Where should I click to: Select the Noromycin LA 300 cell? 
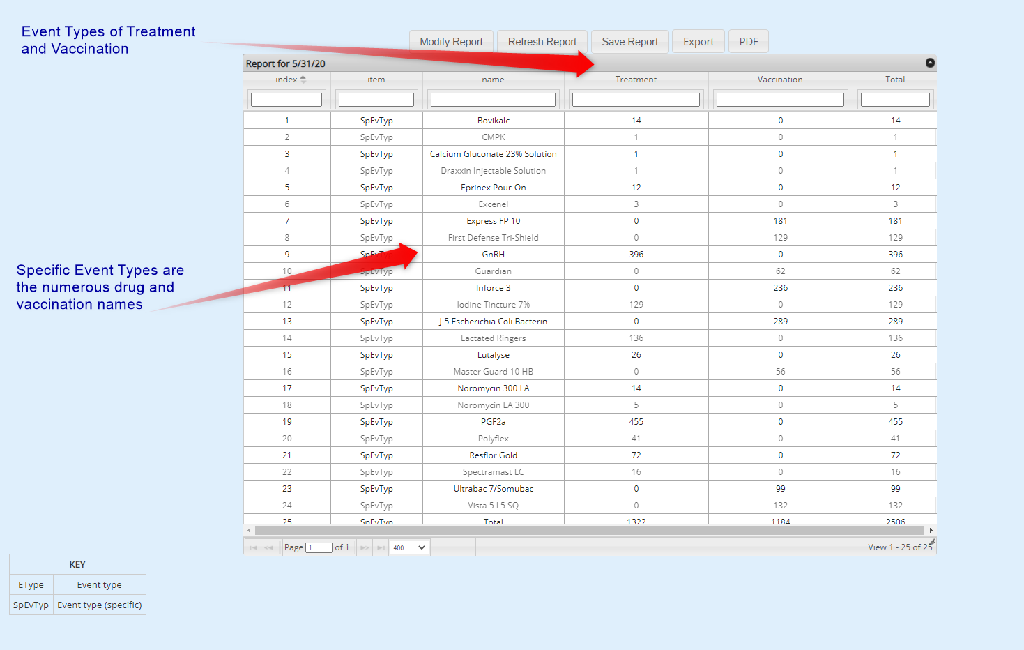(x=494, y=405)
